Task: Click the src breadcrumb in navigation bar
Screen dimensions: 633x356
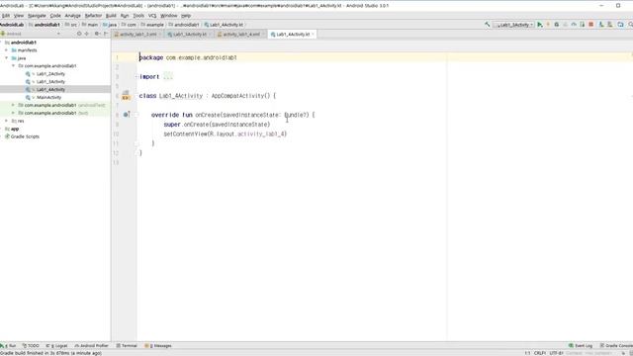Action: click(71, 25)
